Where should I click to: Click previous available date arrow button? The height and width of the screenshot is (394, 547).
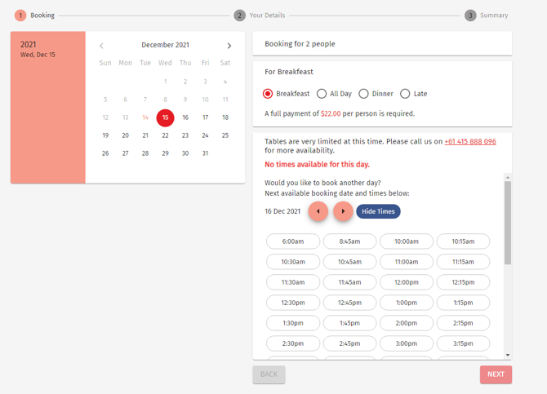point(318,211)
